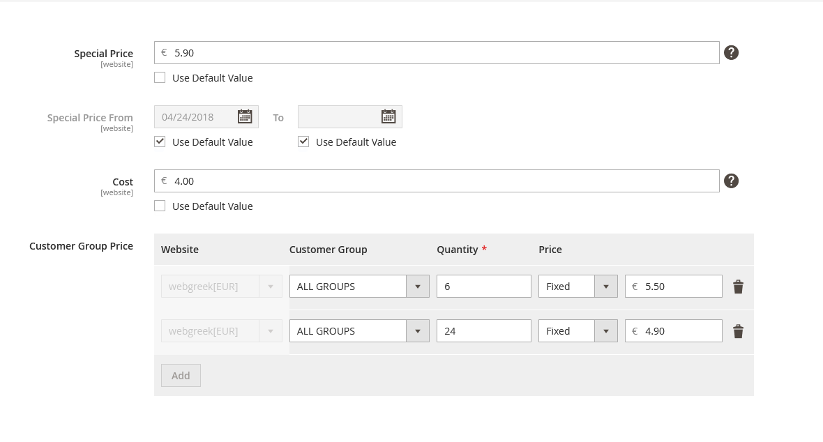Enable Use Default Value for Cost
The height and width of the screenshot is (442, 823).
coord(159,205)
